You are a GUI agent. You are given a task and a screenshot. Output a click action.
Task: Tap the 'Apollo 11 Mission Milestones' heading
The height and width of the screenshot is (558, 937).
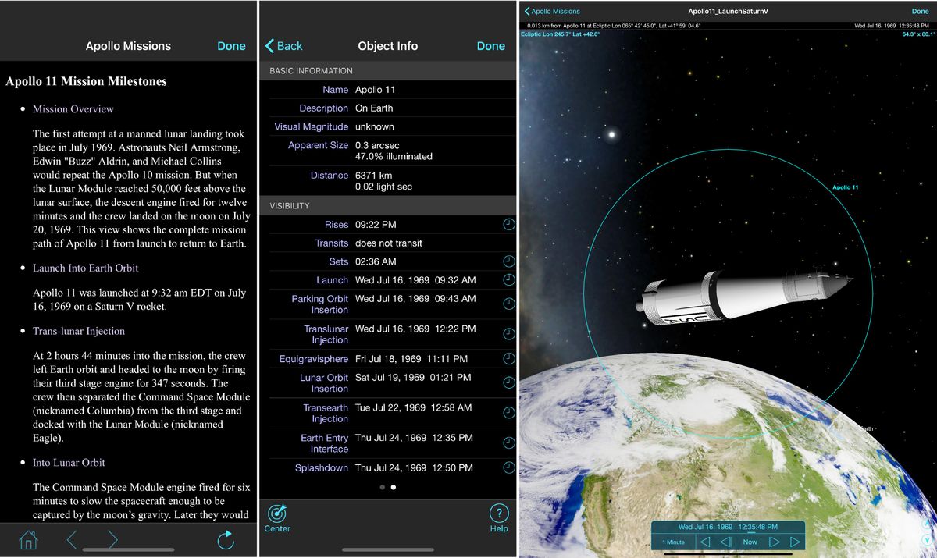coord(86,81)
